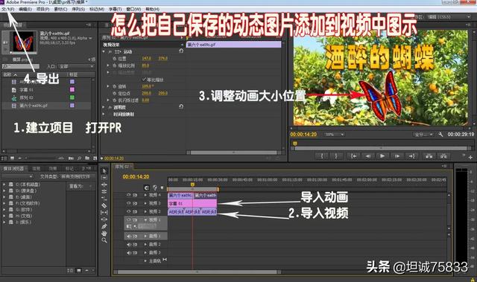Select the Selection arrow tool
The image size is (477, 282).
click(x=104, y=170)
